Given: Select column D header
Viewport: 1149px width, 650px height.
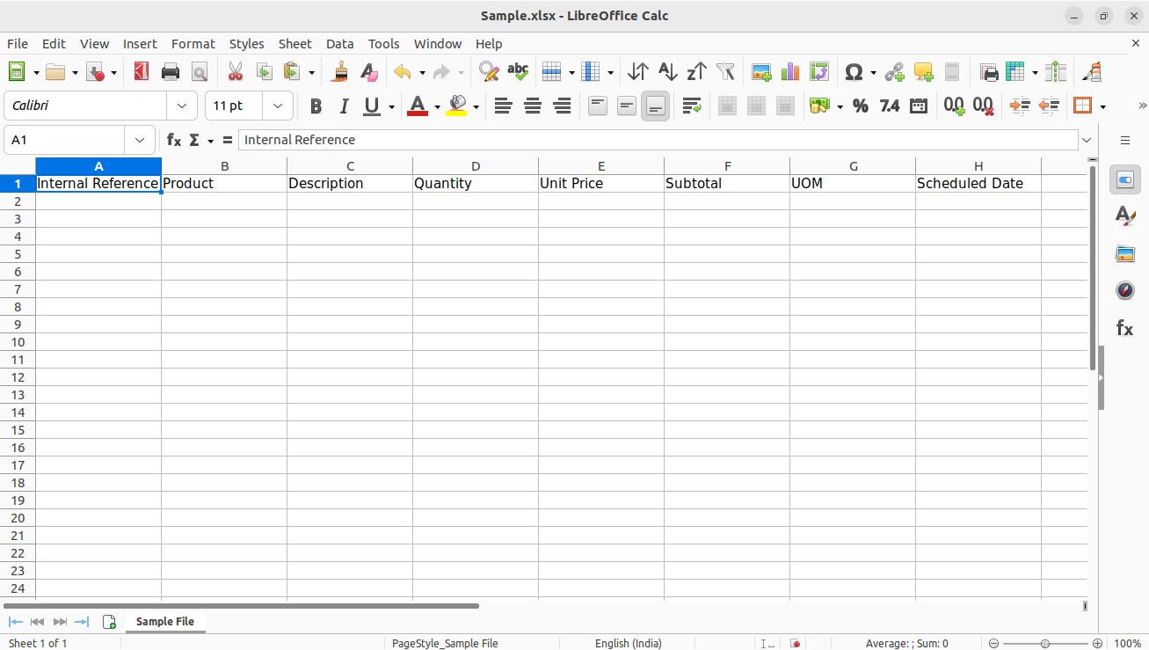Looking at the screenshot, I should [476, 166].
